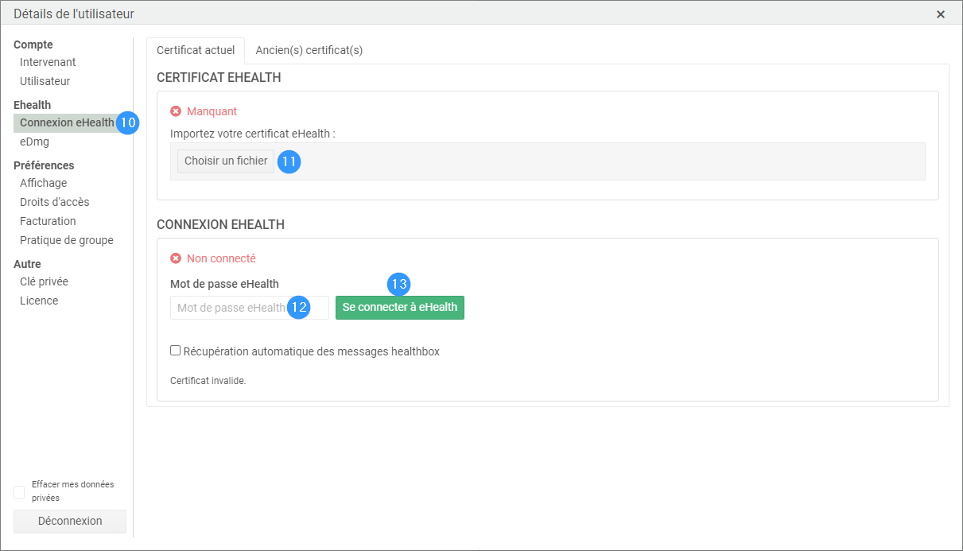Screen dimensions: 963x551
Task: Click the Compte sidebar heading
Action: tap(33, 45)
